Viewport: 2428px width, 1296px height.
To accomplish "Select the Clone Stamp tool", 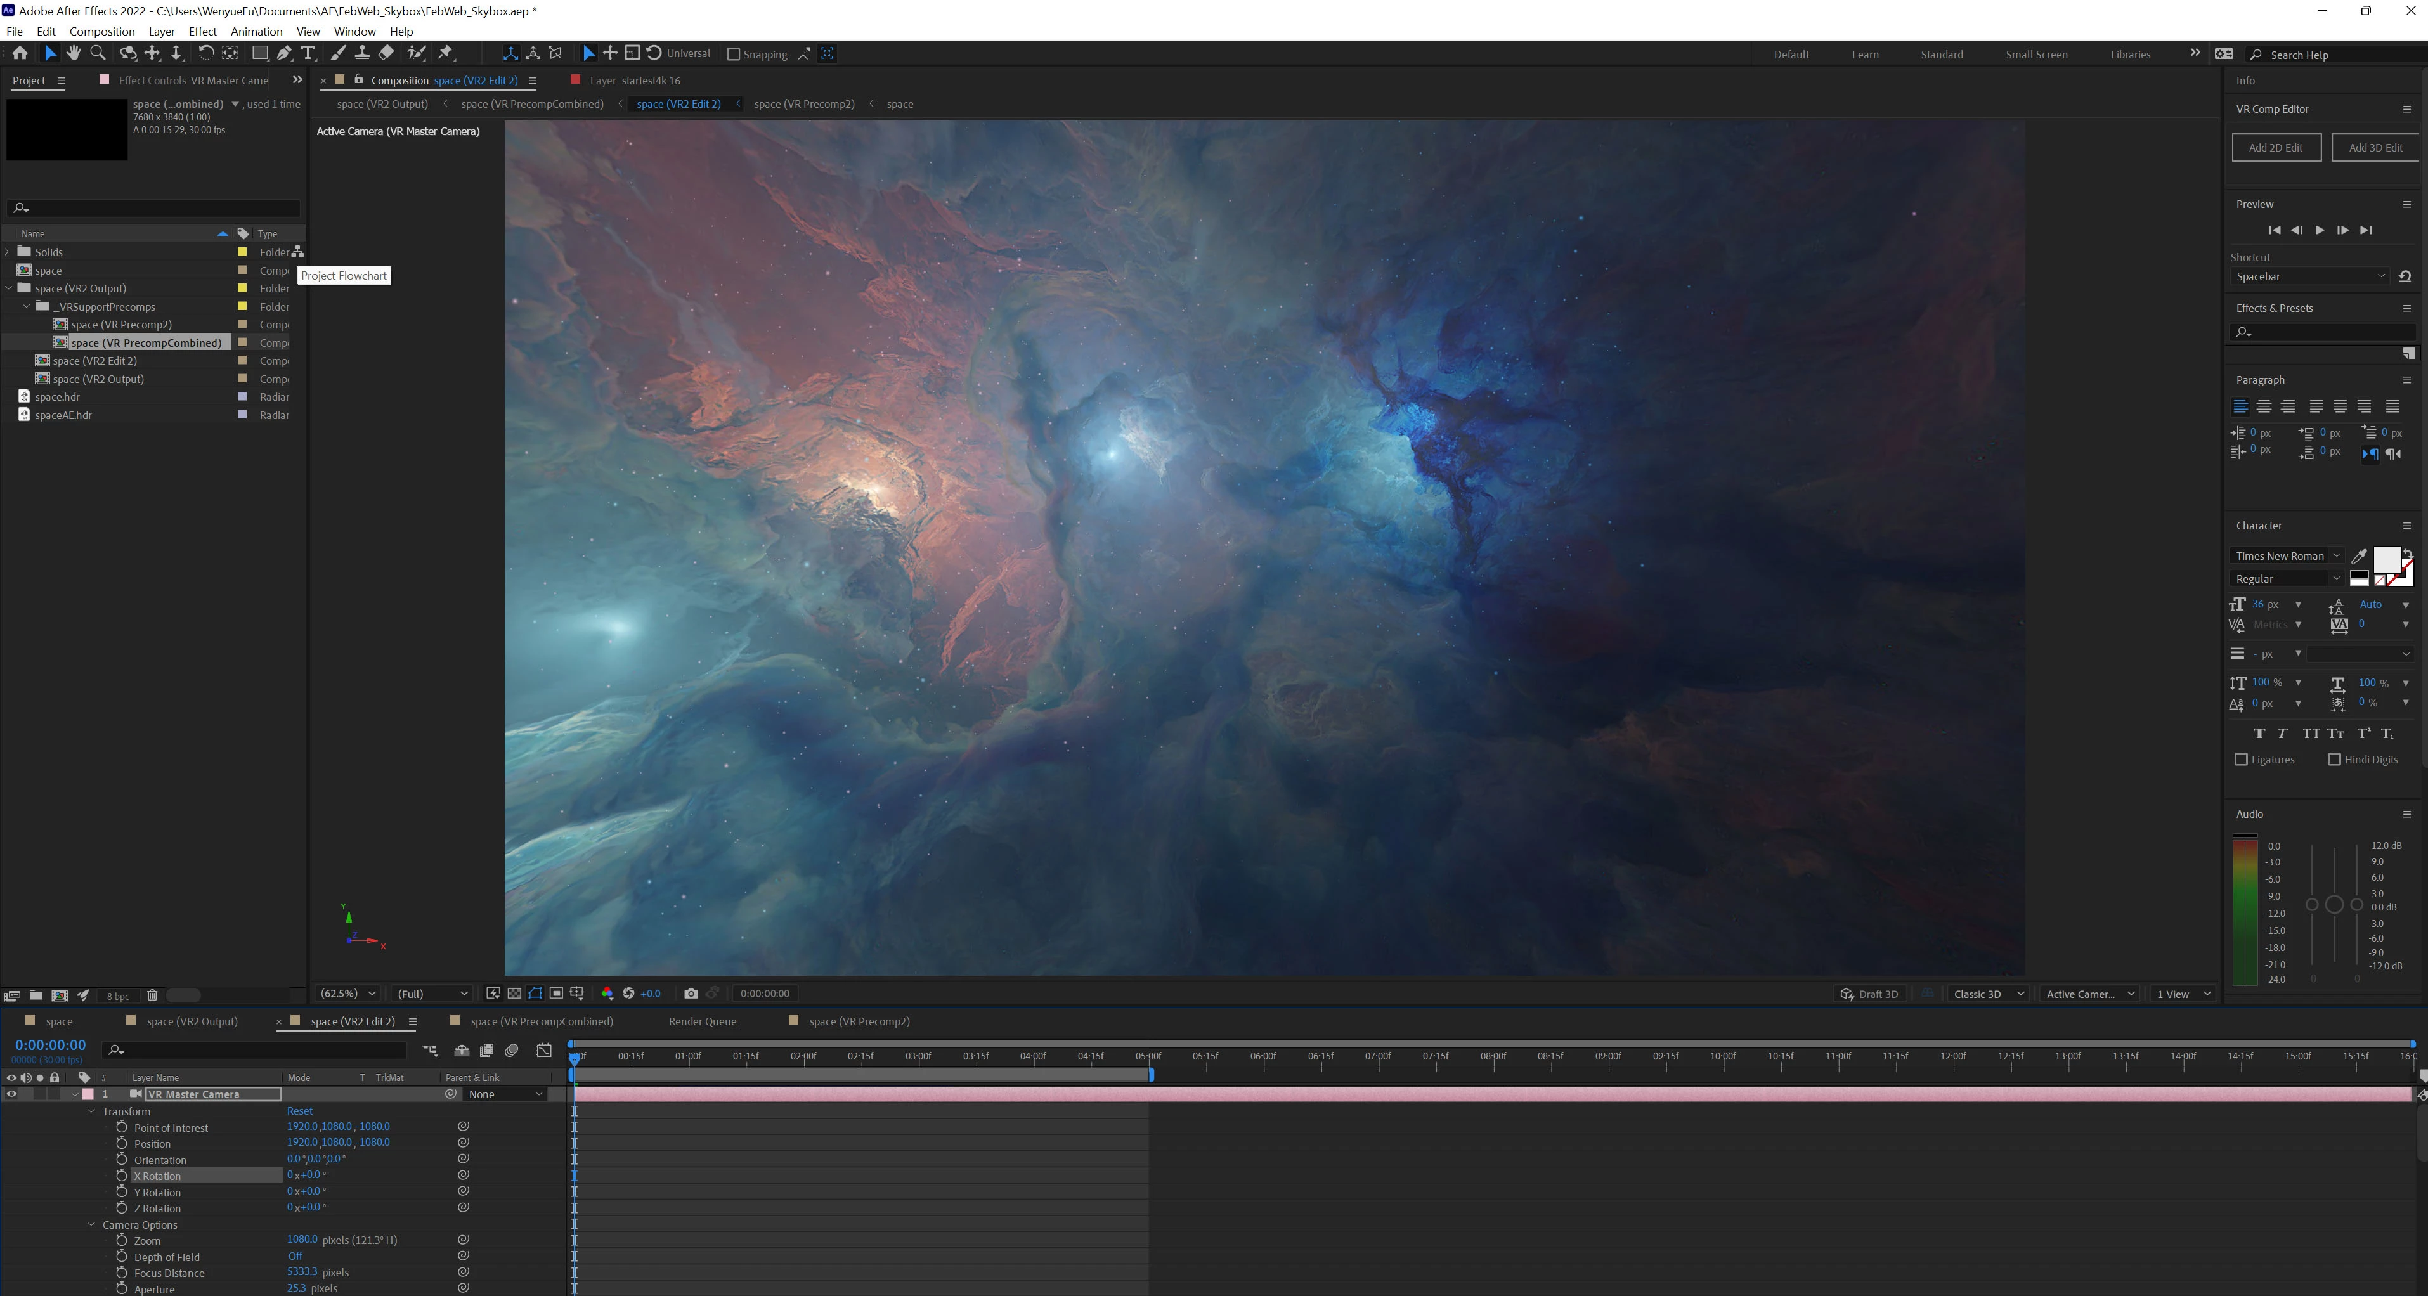I will tap(362, 54).
